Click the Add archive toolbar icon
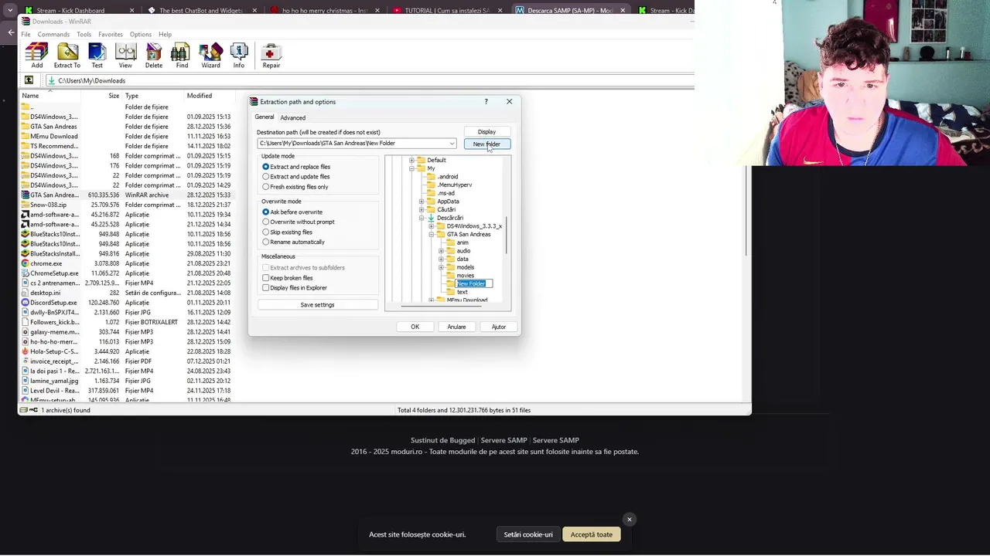This screenshot has width=990, height=556. tap(36, 53)
